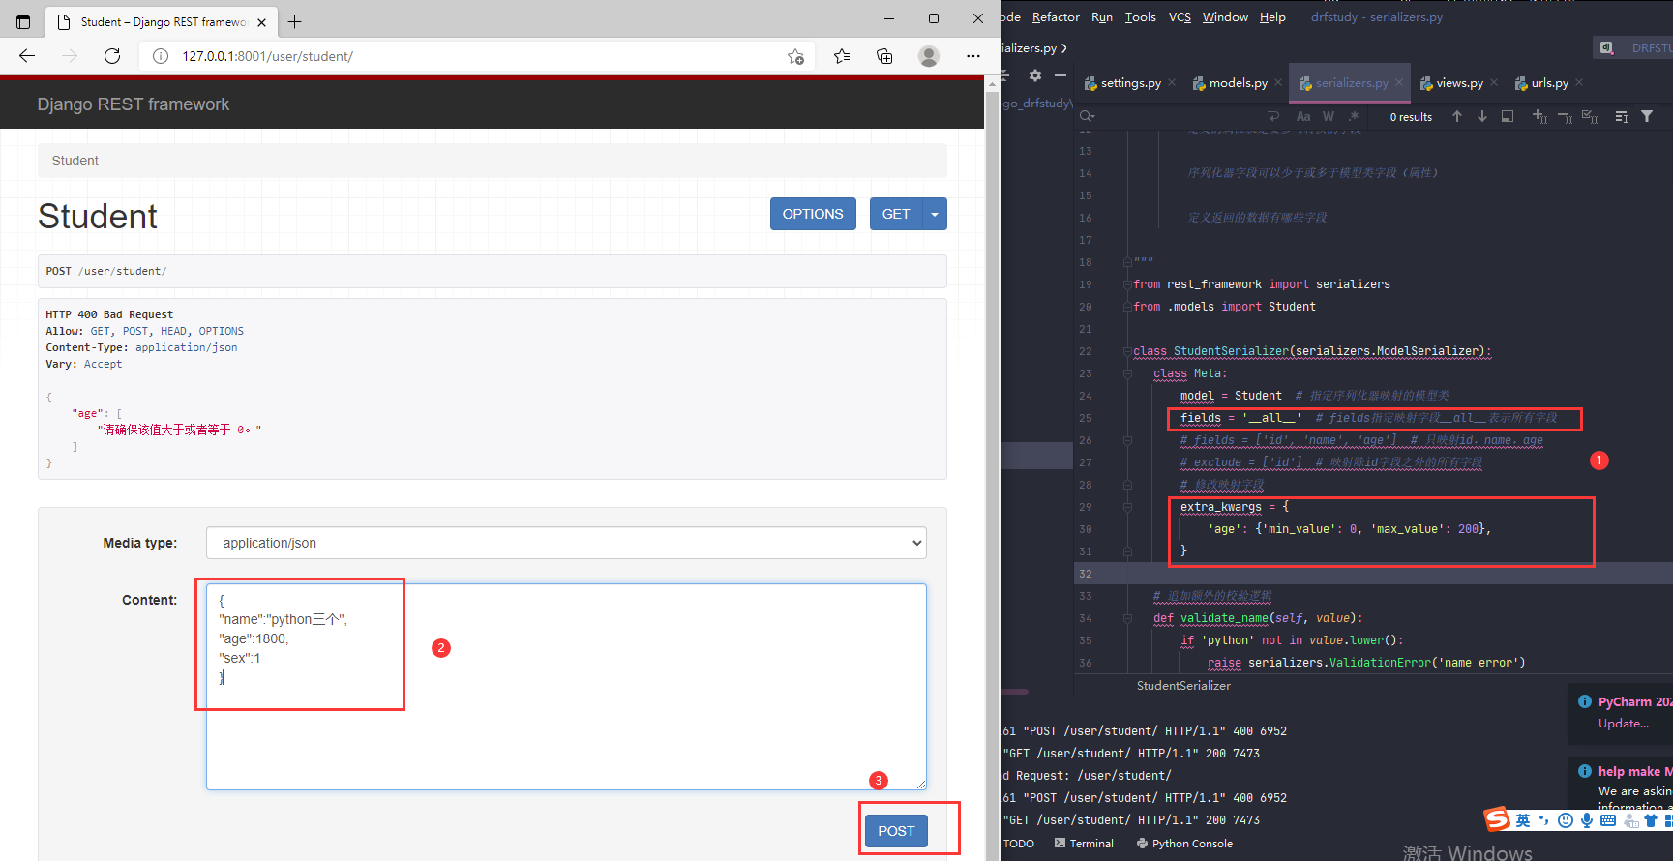
Task: Open project panel gear settings
Action: point(1035,75)
